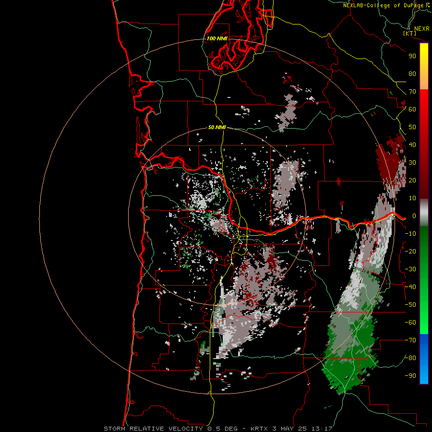Click the "10" value on the velocity scale
The height and width of the screenshot is (432, 432).
point(412,198)
